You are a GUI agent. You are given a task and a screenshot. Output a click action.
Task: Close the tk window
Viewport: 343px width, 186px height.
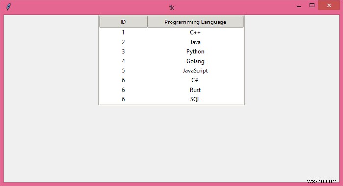point(329,6)
